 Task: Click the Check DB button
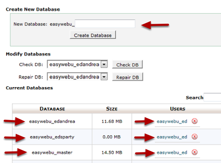127,65
